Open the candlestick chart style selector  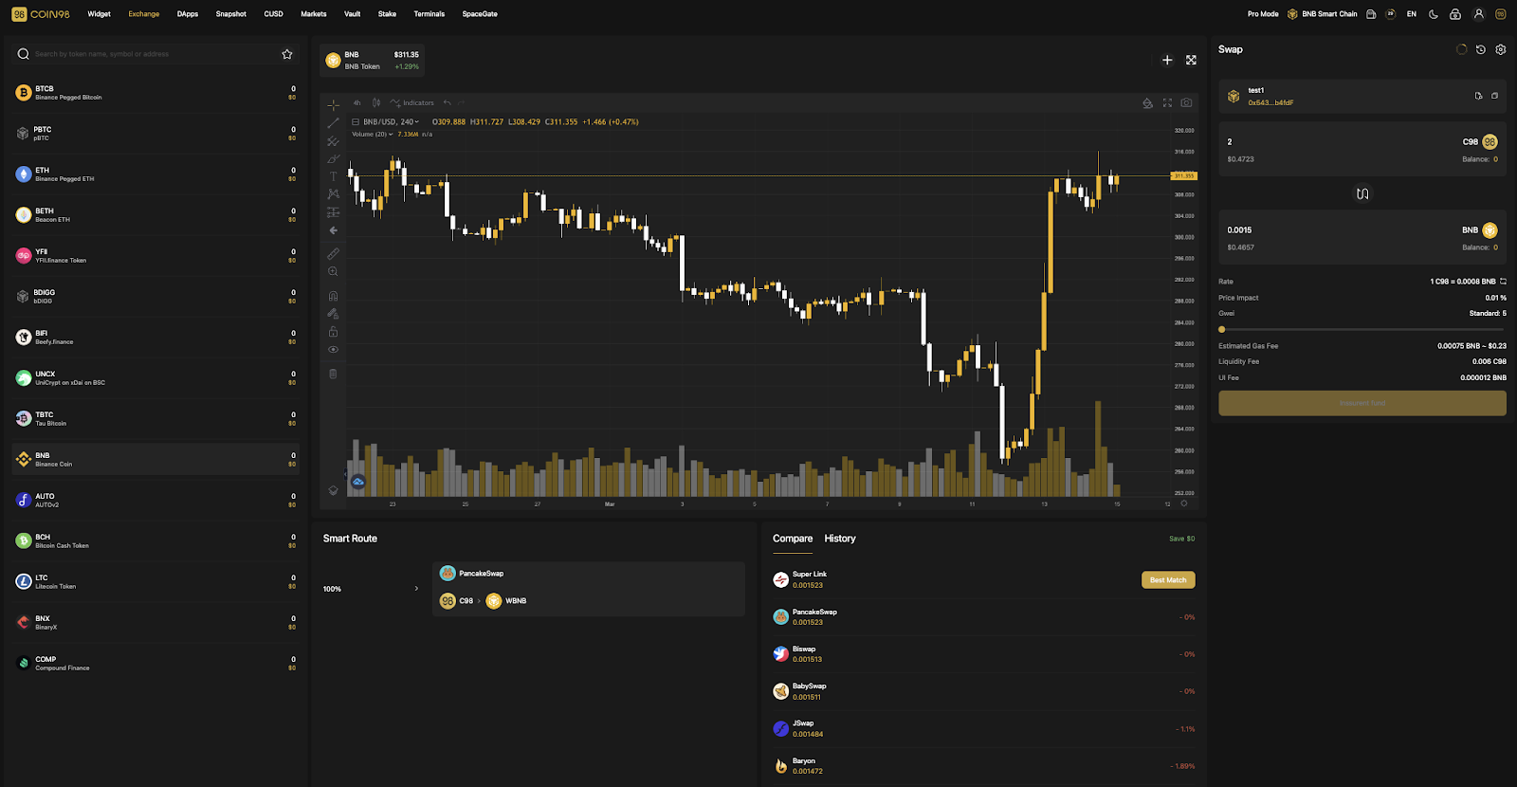pos(376,102)
